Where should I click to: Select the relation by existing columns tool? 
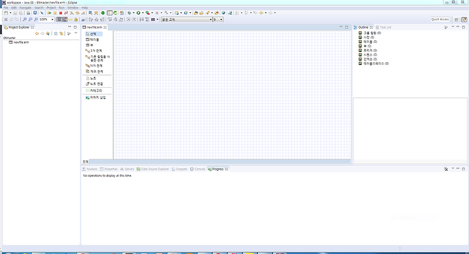coord(98,58)
